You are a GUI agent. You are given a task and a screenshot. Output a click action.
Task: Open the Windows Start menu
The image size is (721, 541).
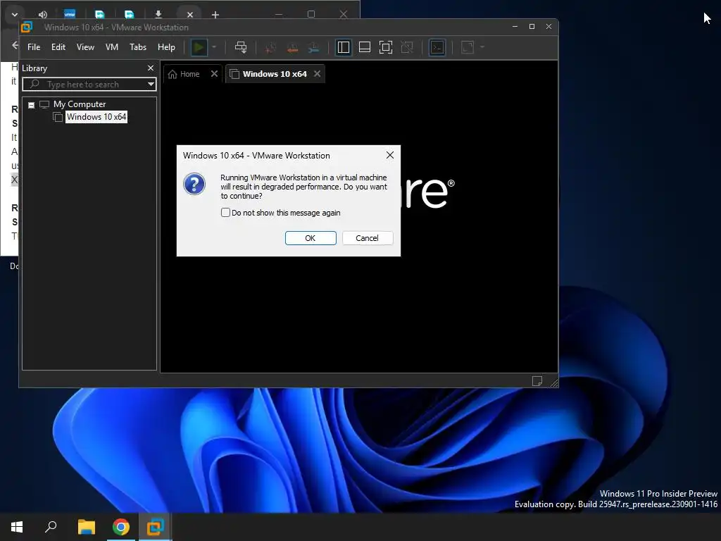[x=17, y=527]
